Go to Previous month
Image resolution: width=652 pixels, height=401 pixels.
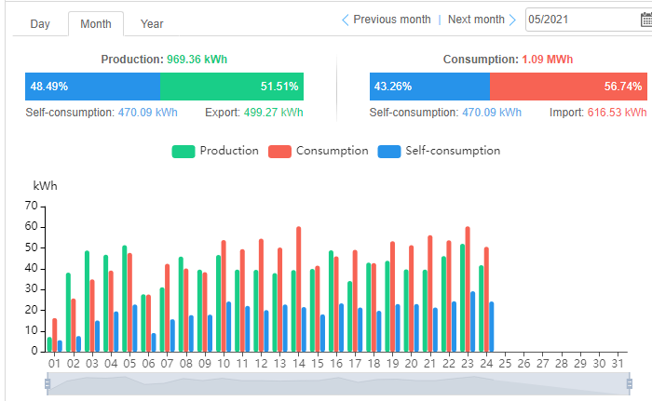coord(391,20)
